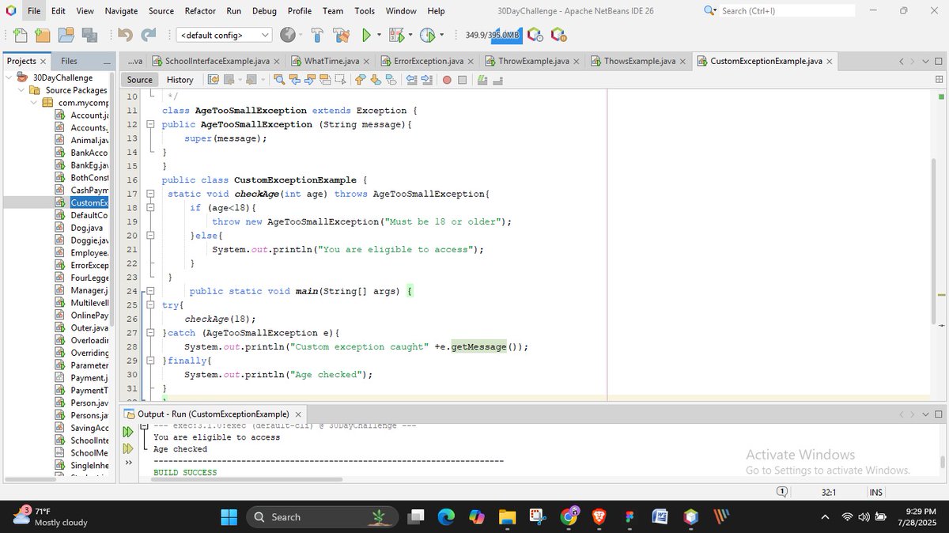Click the Build Project hammer icon
The image size is (949, 533).
click(317, 35)
